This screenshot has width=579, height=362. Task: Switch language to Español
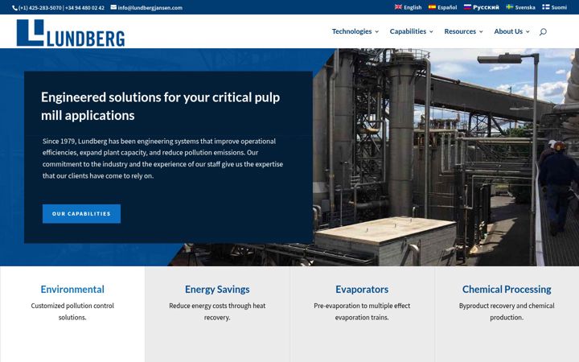pos(447,7)
